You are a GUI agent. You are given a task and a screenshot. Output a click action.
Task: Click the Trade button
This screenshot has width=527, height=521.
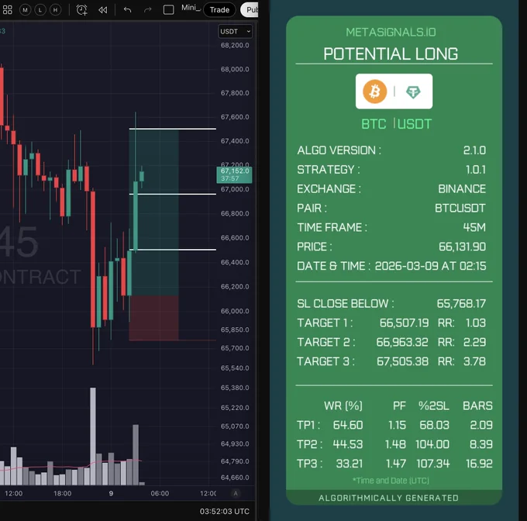pos(219,10)
